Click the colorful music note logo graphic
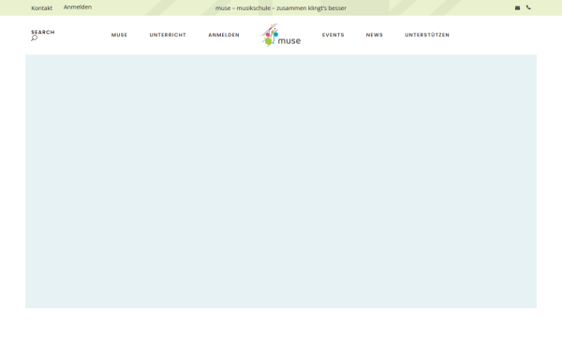The image size is (562, 351). pos(270,36)
